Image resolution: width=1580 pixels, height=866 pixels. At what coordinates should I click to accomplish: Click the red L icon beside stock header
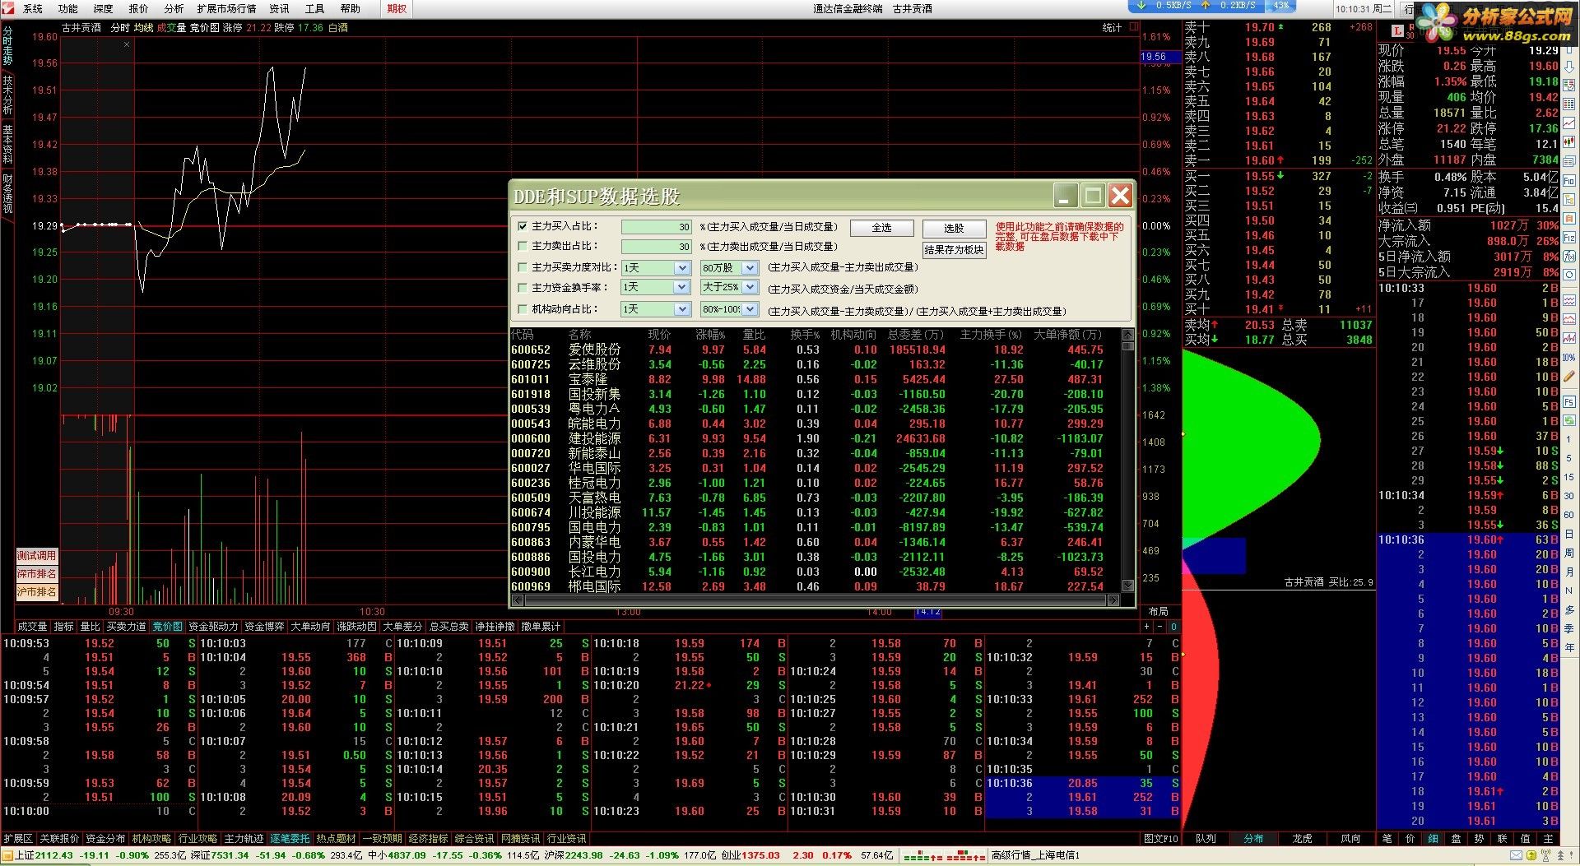coord(1397,30)
